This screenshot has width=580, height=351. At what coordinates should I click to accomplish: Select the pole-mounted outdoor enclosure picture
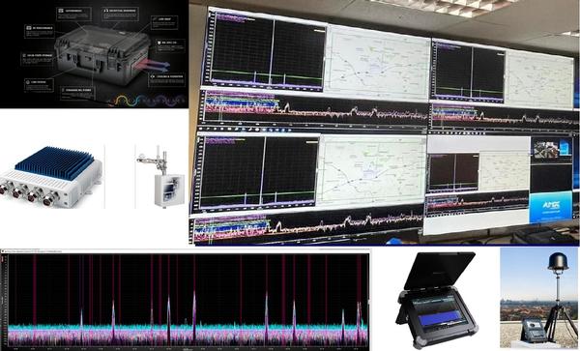pos(161,176)
